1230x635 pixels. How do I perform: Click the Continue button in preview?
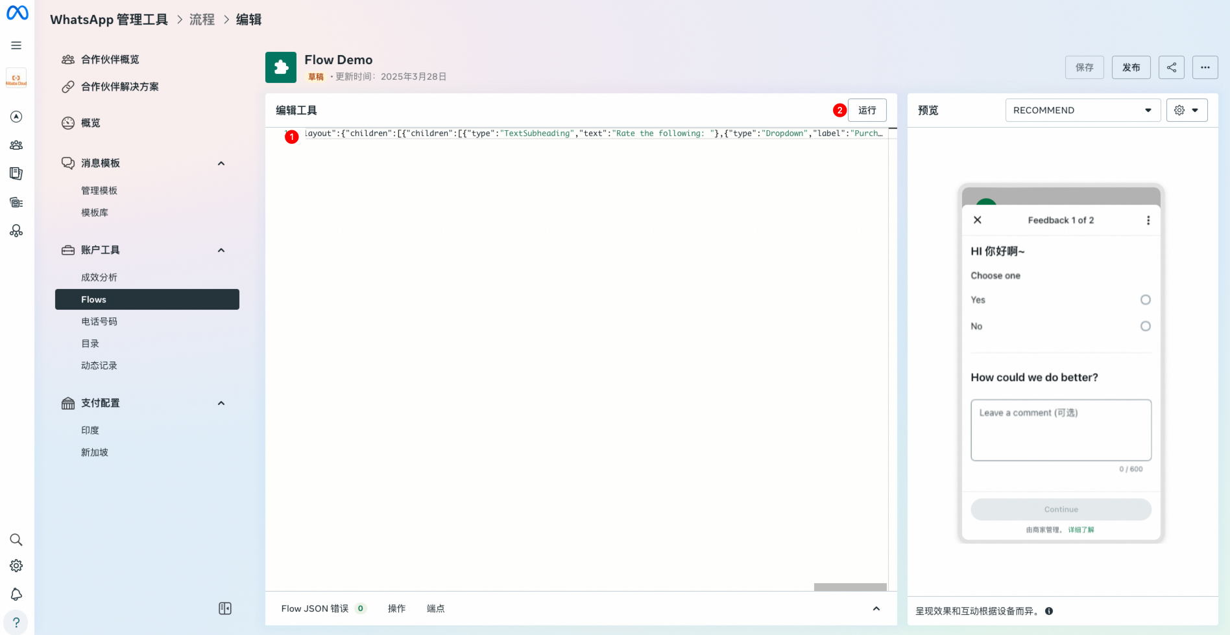(x=1061, y=509)
